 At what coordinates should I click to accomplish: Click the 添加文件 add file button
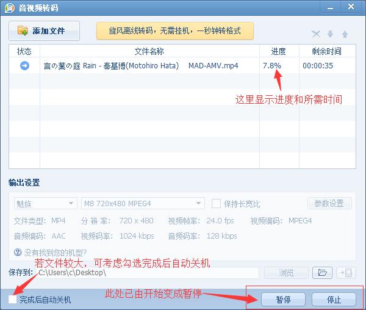44,31
